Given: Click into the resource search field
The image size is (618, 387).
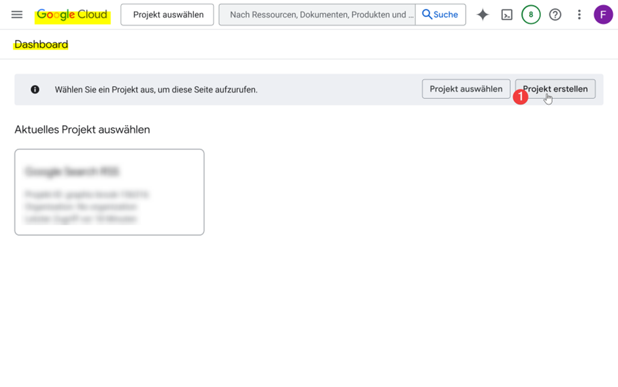Looking at the screenshot, I should (317, 14).
